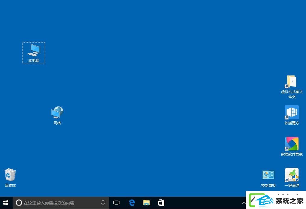Expand the system tray hidden icons arrow
This screenshot has height=209, width=306.
[244, 203]
